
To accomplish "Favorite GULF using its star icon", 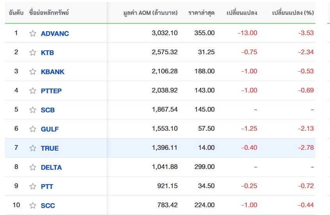I will click(33, 129).
